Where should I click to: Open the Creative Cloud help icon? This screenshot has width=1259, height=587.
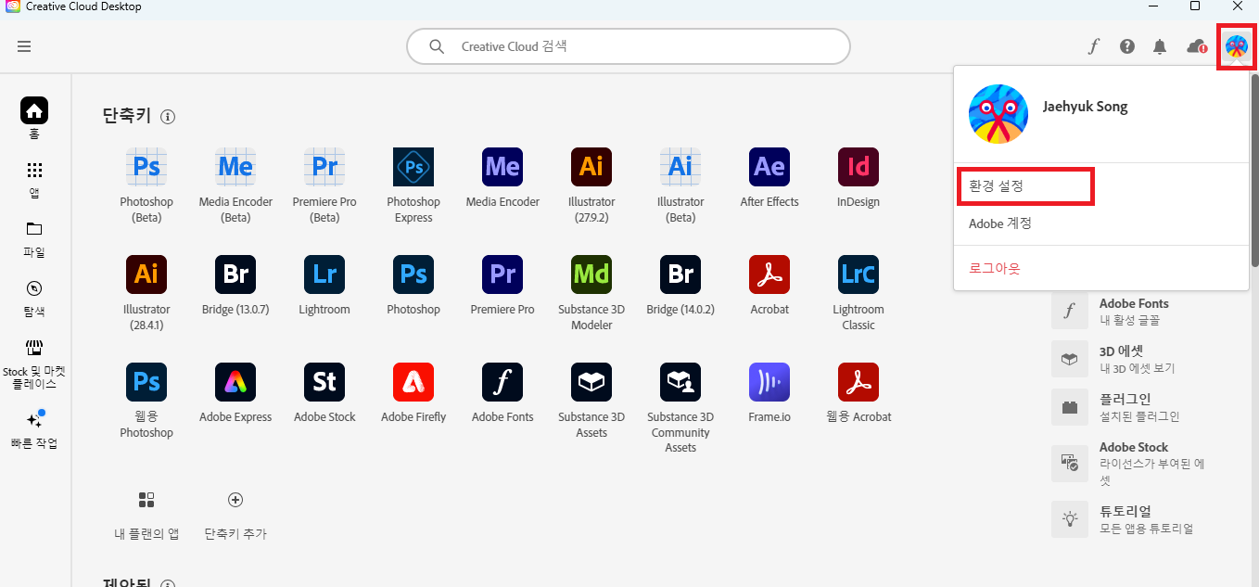(1126, 45)
